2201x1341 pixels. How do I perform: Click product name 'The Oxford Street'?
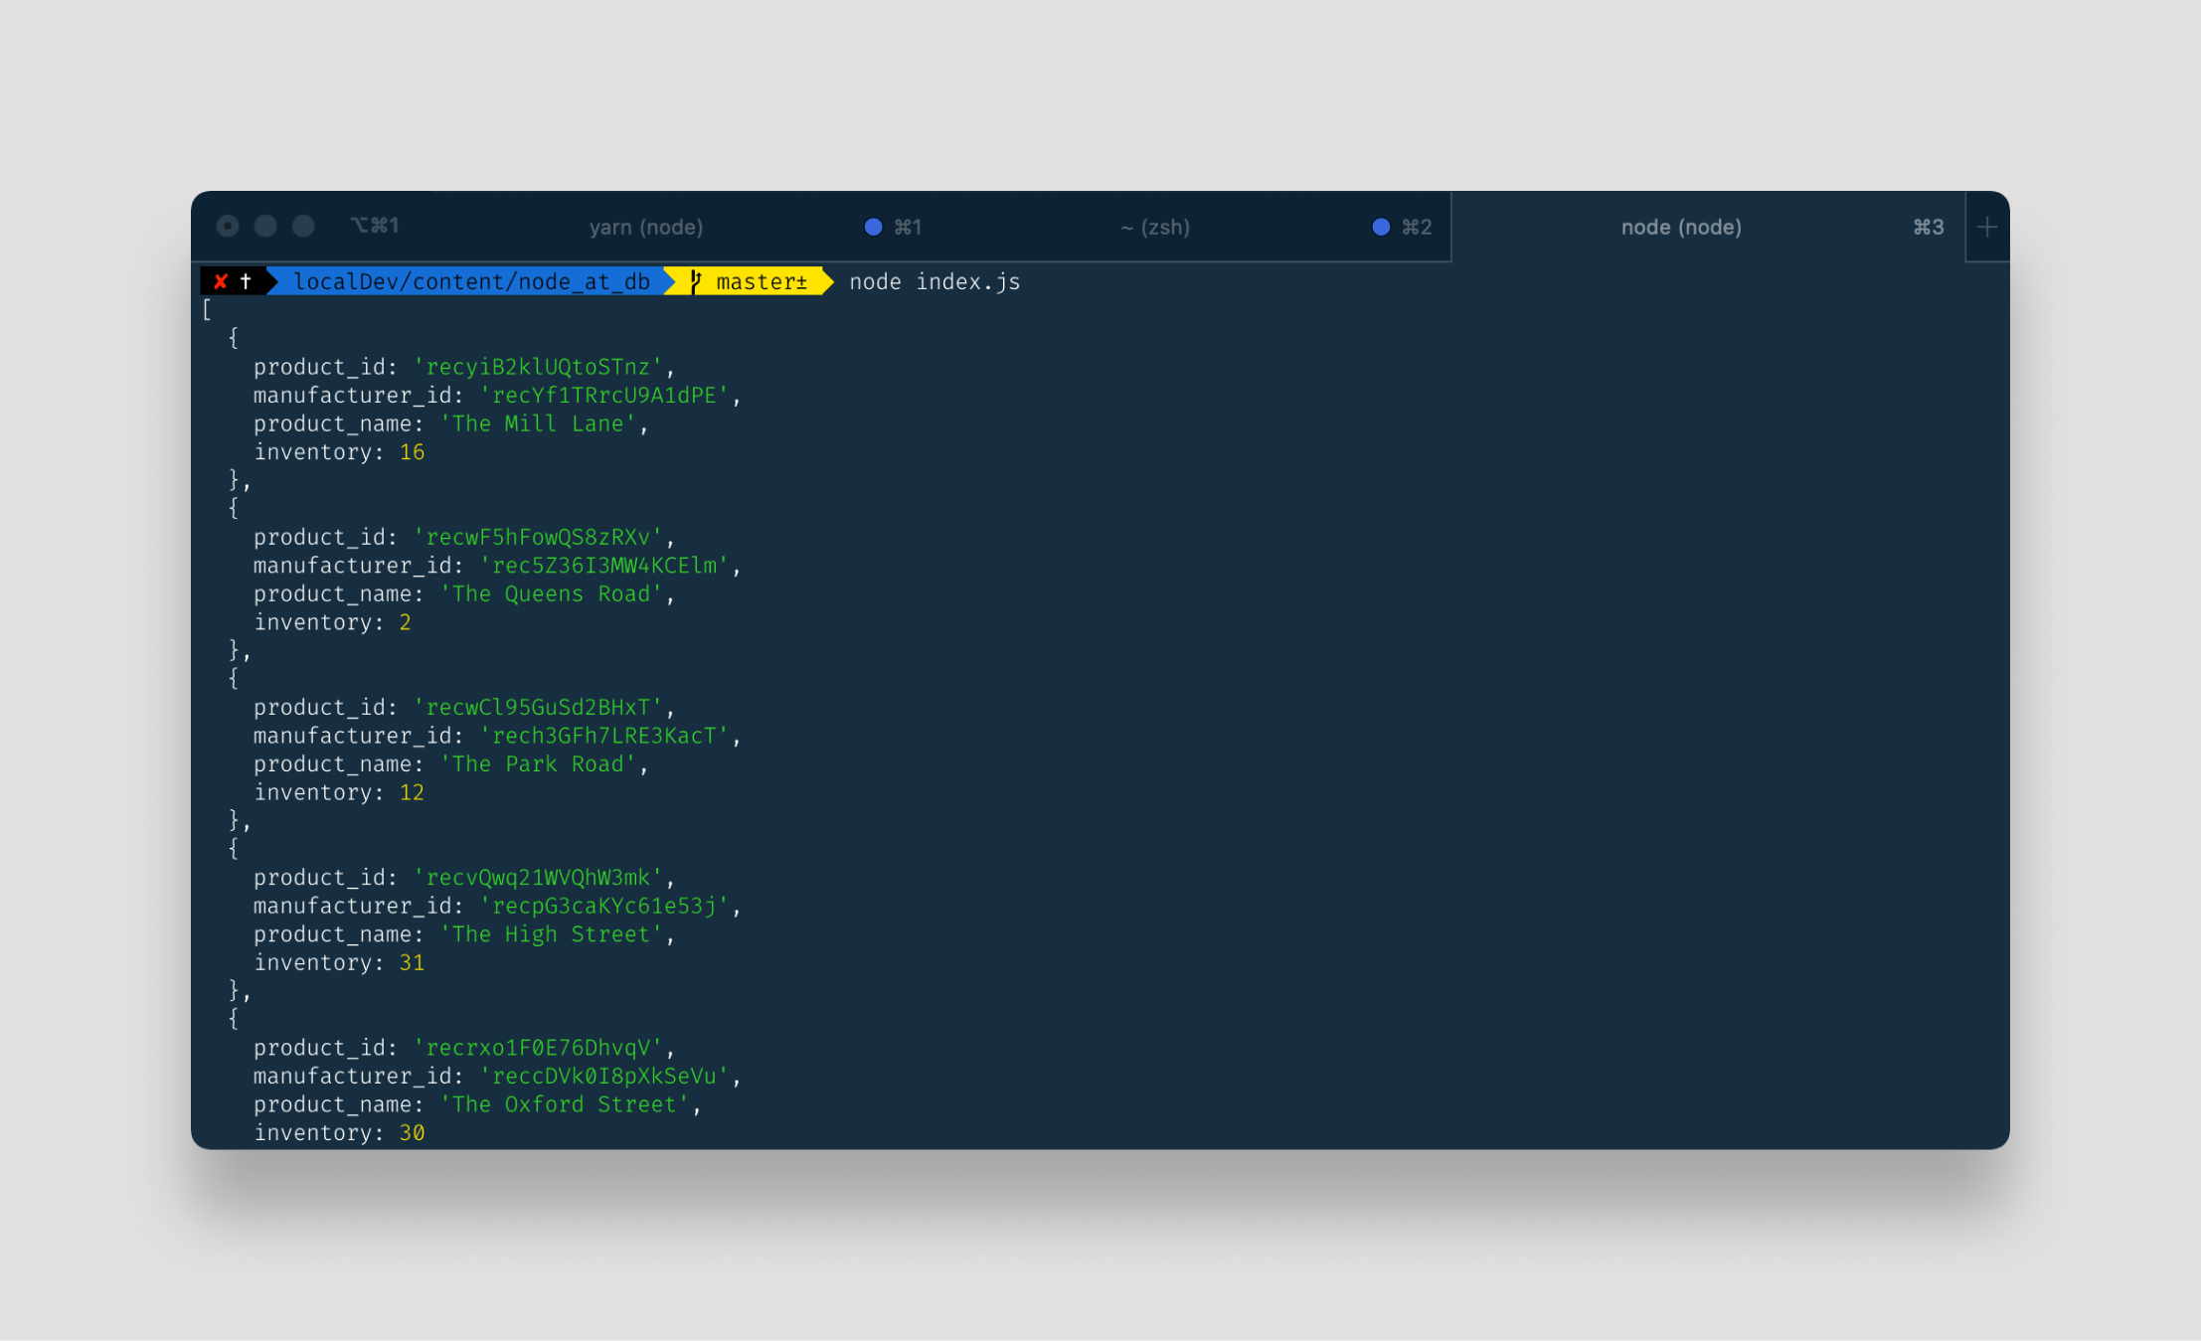[565, 1104]
